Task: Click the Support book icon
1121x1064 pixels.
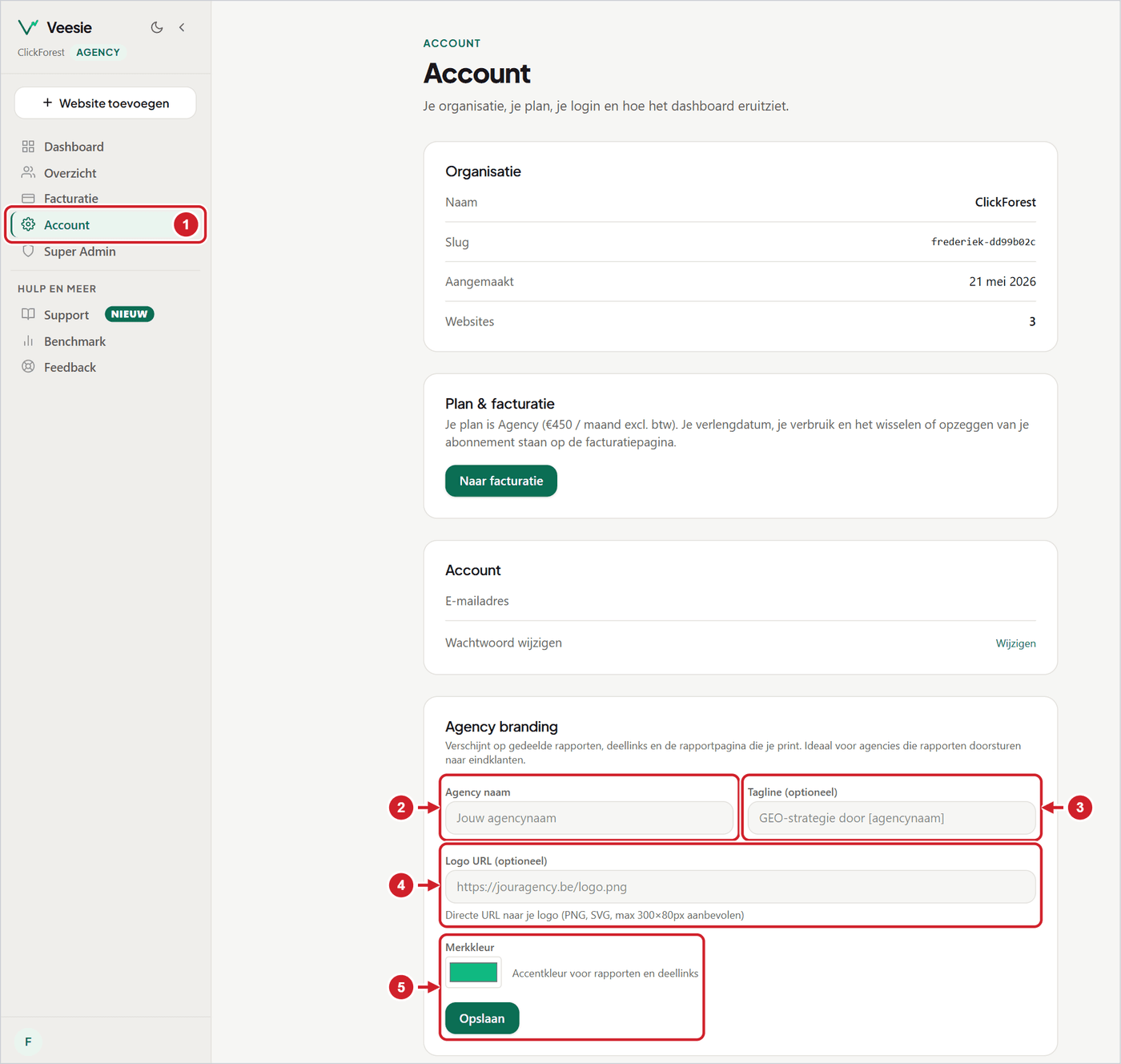Action: click(x=28, y=314)
